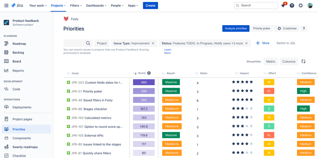Screen dimensions: 318x158
Task: Open the help question-mark icon in top bar
Action: (292, 5)
